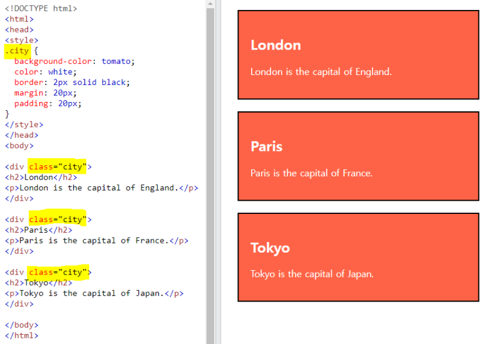Click 'Paris is the capital of France.' in preview
This screenshot has height=344, width=484.
pyautogui.click(x=311, y=173)
